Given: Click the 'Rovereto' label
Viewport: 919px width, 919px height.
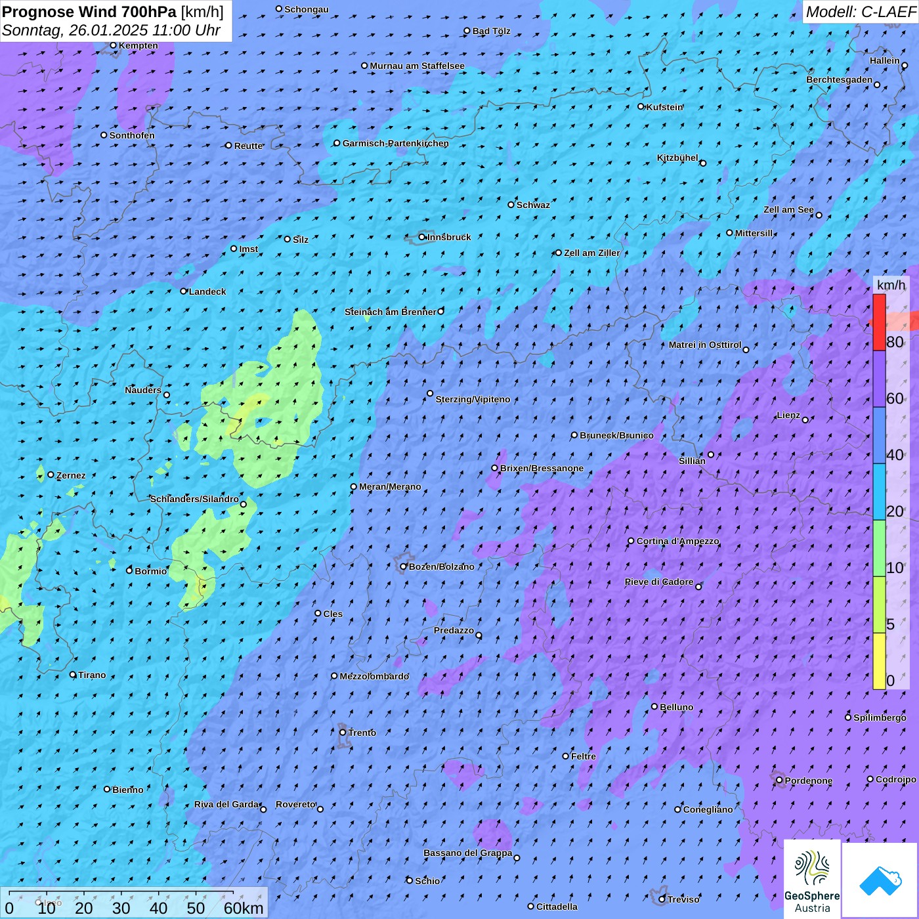Looking at the screenshot, I should click(295, 804).
